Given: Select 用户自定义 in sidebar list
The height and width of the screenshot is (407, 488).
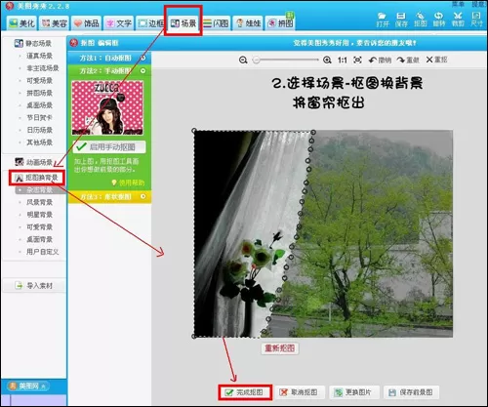Looking at the screenshot, I should click(42, 252).
